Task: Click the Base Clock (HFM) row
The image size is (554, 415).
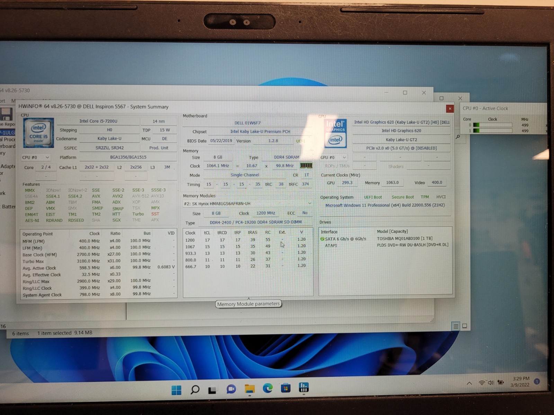Action: tap(99, 254)
